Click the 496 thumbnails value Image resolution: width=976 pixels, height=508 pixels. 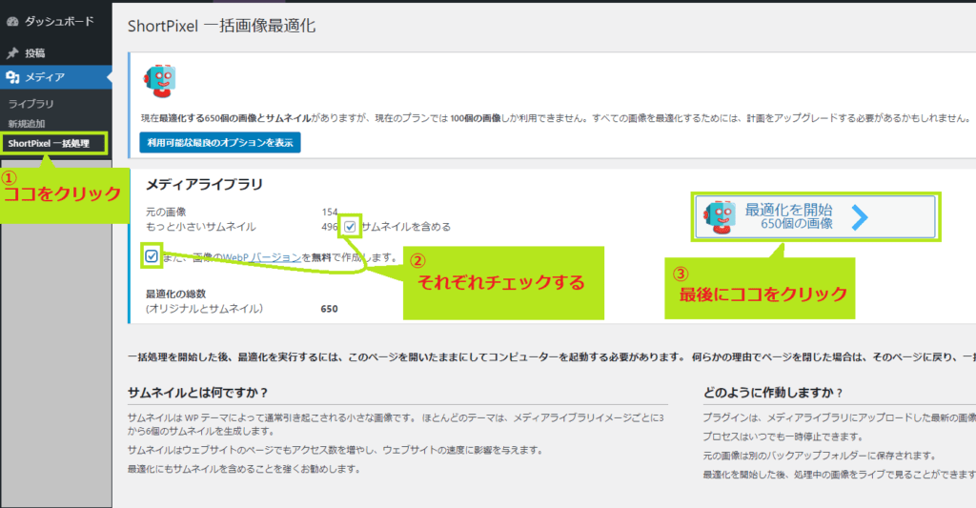329,227
